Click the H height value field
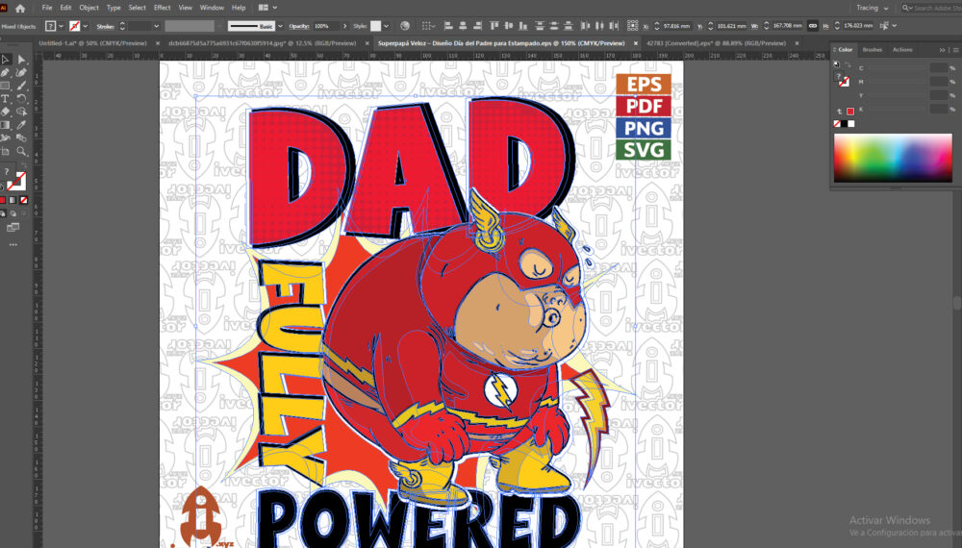This screenshot has width=962, height=548. pos(858,26)
